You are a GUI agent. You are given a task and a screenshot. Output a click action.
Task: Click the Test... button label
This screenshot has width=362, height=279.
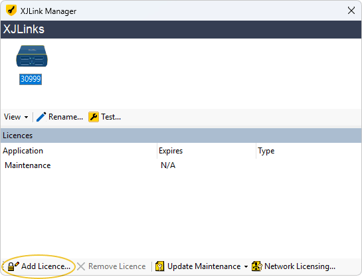pos(111,117)
